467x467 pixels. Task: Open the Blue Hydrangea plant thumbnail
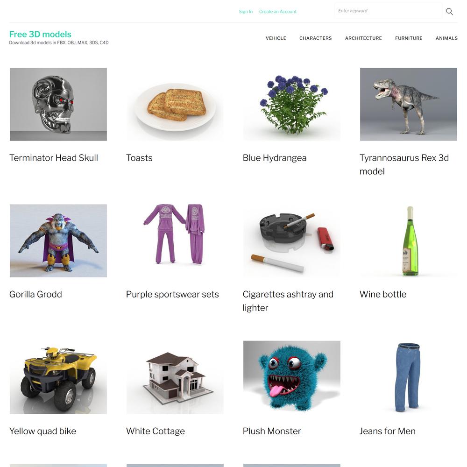(292, 104)
